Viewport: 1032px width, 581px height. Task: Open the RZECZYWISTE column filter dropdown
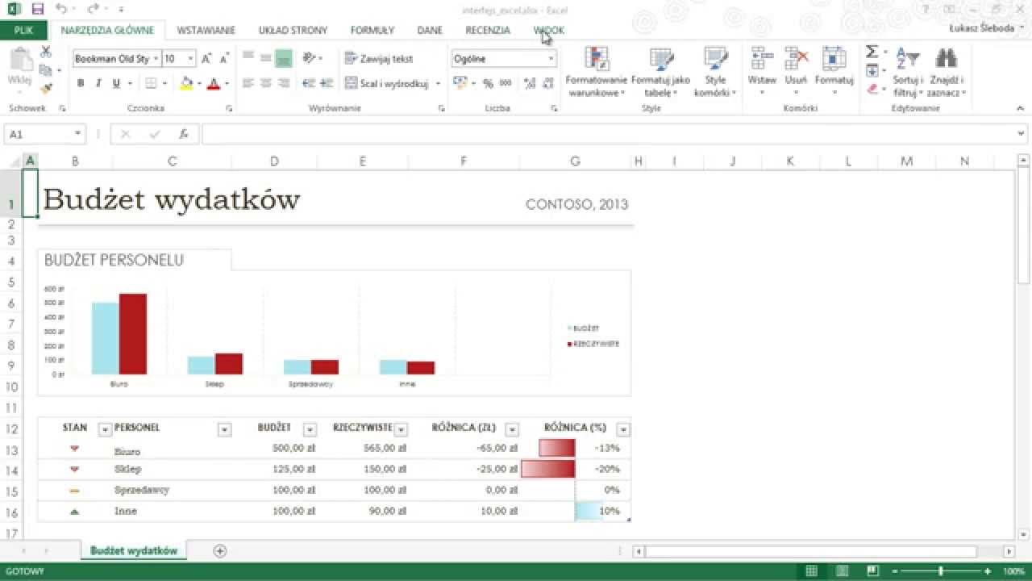[x=401, y=430]
